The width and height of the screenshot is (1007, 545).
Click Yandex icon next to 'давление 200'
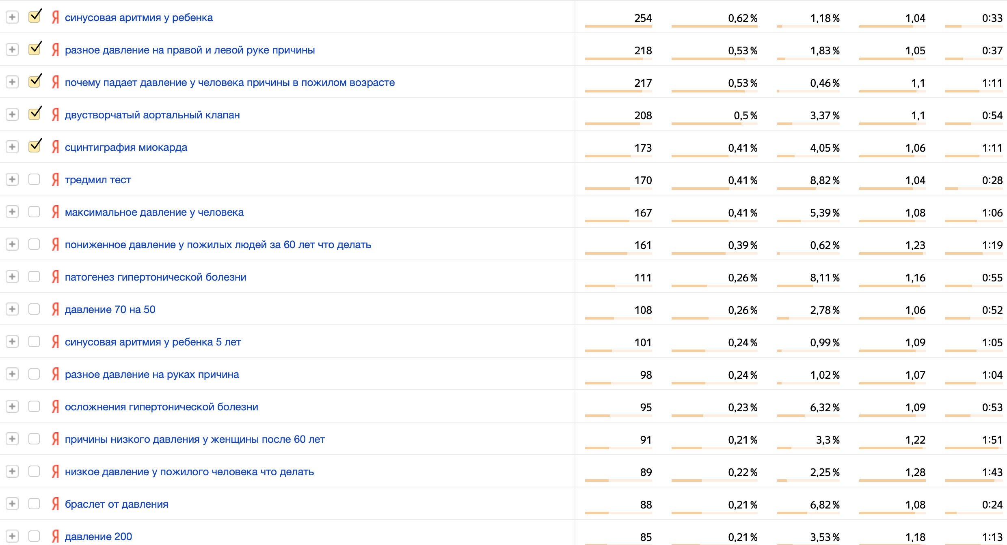tap(56, 536)
